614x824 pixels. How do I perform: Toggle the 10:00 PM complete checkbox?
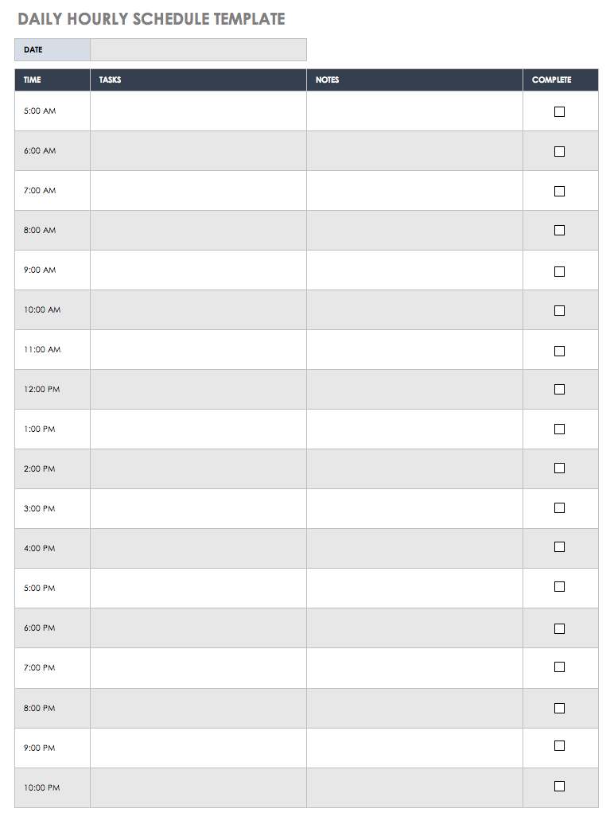click(x=559, y=787)
